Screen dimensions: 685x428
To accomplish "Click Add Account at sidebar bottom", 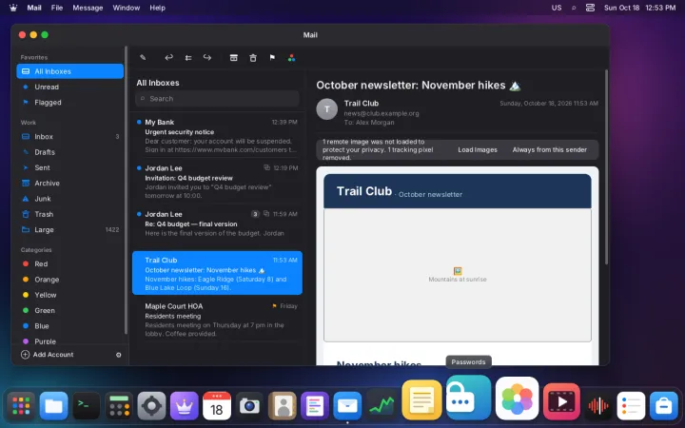I will [x=48, y=355].
